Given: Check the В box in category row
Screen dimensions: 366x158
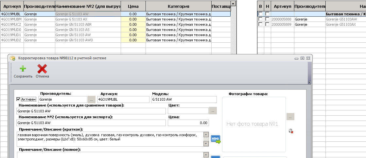Looking at the screenshot, I should [260, 14].
